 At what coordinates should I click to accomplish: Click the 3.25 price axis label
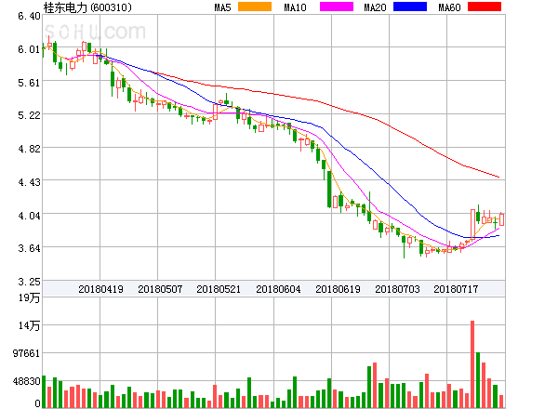(29, 282)
